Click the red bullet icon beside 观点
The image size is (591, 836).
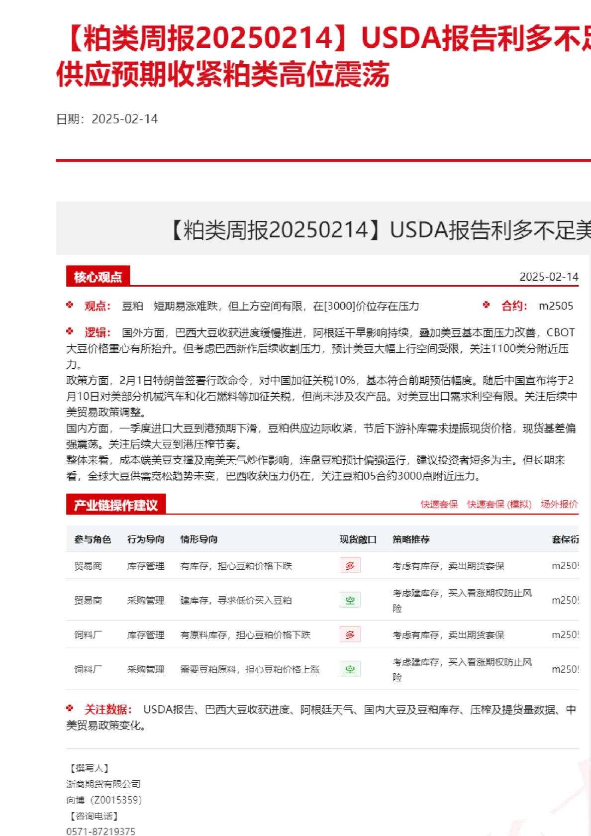click(x=70, y=305)
